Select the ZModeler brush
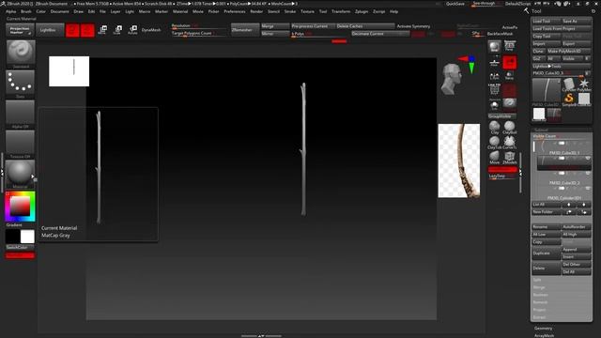 pos(509,157)
